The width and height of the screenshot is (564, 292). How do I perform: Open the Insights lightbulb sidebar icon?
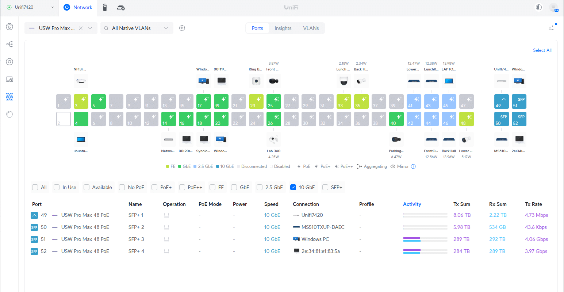point(9,114)
